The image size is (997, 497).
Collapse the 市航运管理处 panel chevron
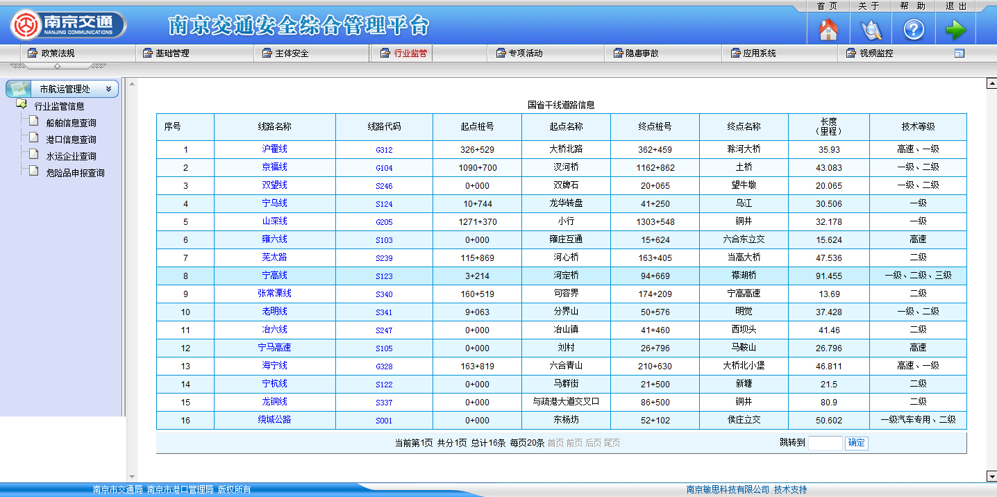[108, 89]
